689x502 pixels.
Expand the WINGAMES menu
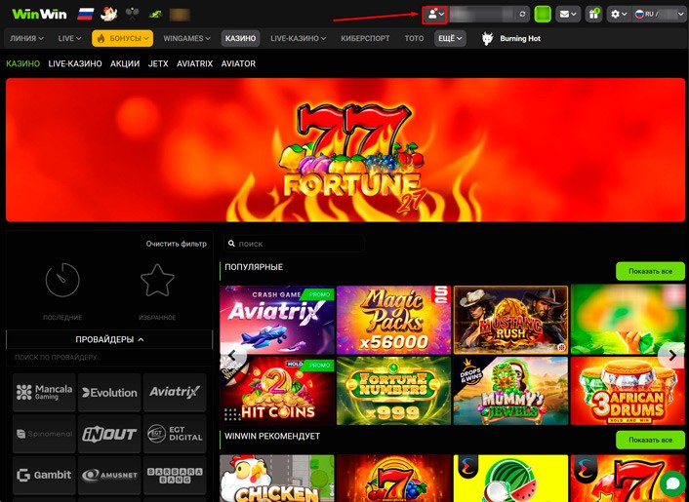point(186,39)
